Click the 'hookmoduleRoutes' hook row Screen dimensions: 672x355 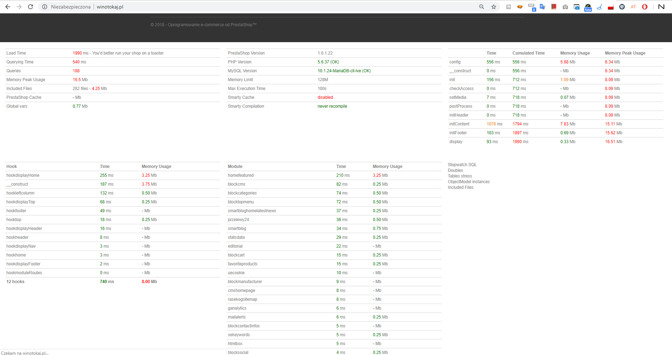112,273
